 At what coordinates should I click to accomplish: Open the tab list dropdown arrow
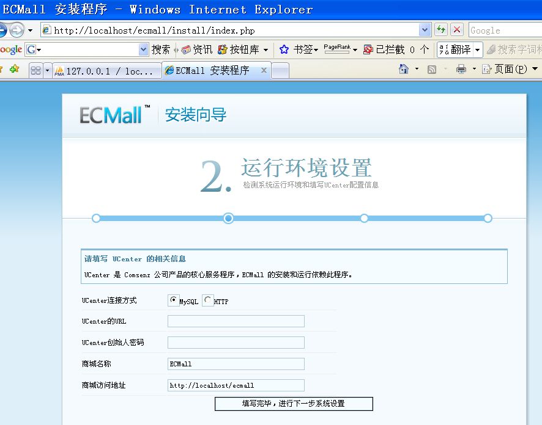coord(47,70)
